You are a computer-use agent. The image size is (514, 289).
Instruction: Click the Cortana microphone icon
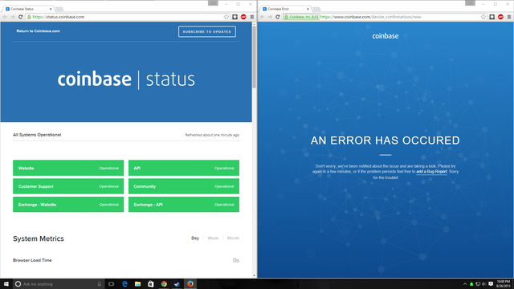click(x=100, y=284)
